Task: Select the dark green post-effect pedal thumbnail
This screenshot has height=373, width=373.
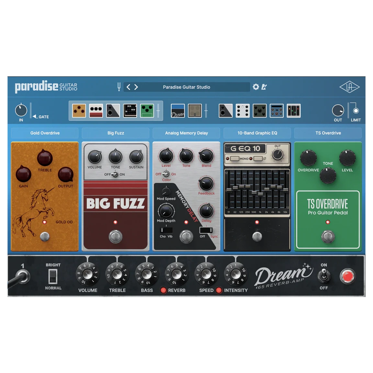Action: point(260,111)
